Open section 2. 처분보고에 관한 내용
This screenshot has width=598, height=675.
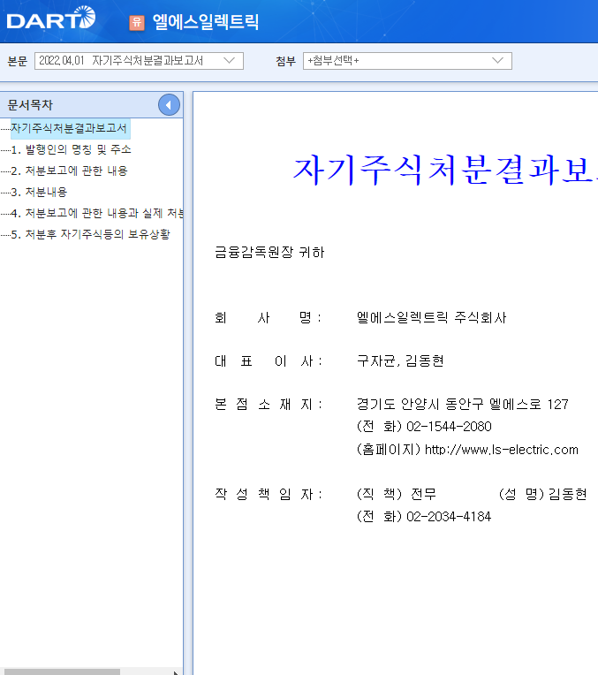(69, 171)
